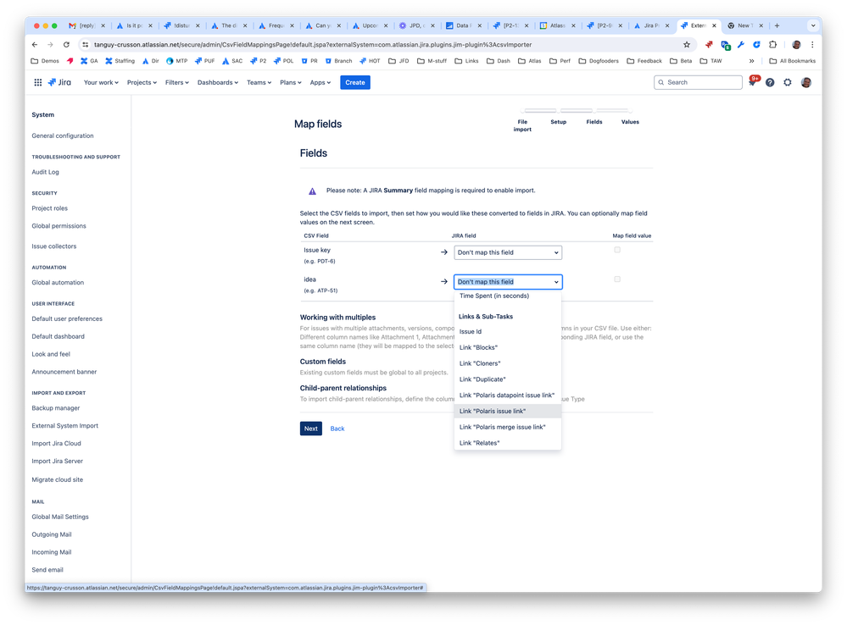Open the Demos bookmark folder

46,61
